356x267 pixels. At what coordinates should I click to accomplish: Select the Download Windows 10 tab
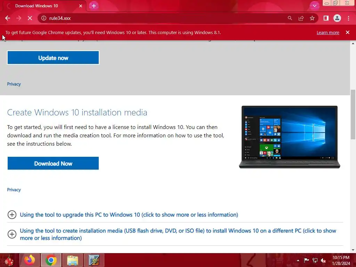coord(43,6)
